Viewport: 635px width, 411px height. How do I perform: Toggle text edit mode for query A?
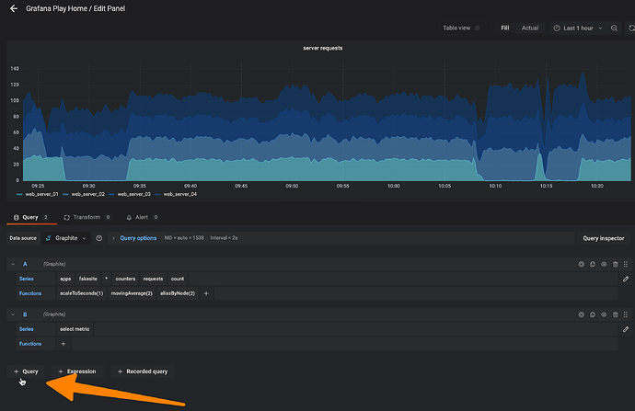626,279
